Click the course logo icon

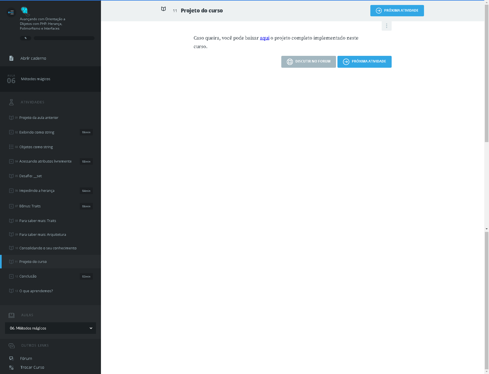pyautogui.click(x=25, y=11)
